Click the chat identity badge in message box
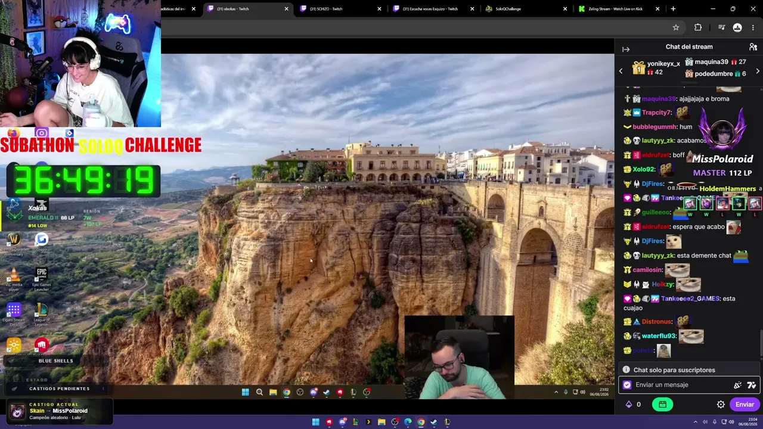 click(x=627, y=385)
